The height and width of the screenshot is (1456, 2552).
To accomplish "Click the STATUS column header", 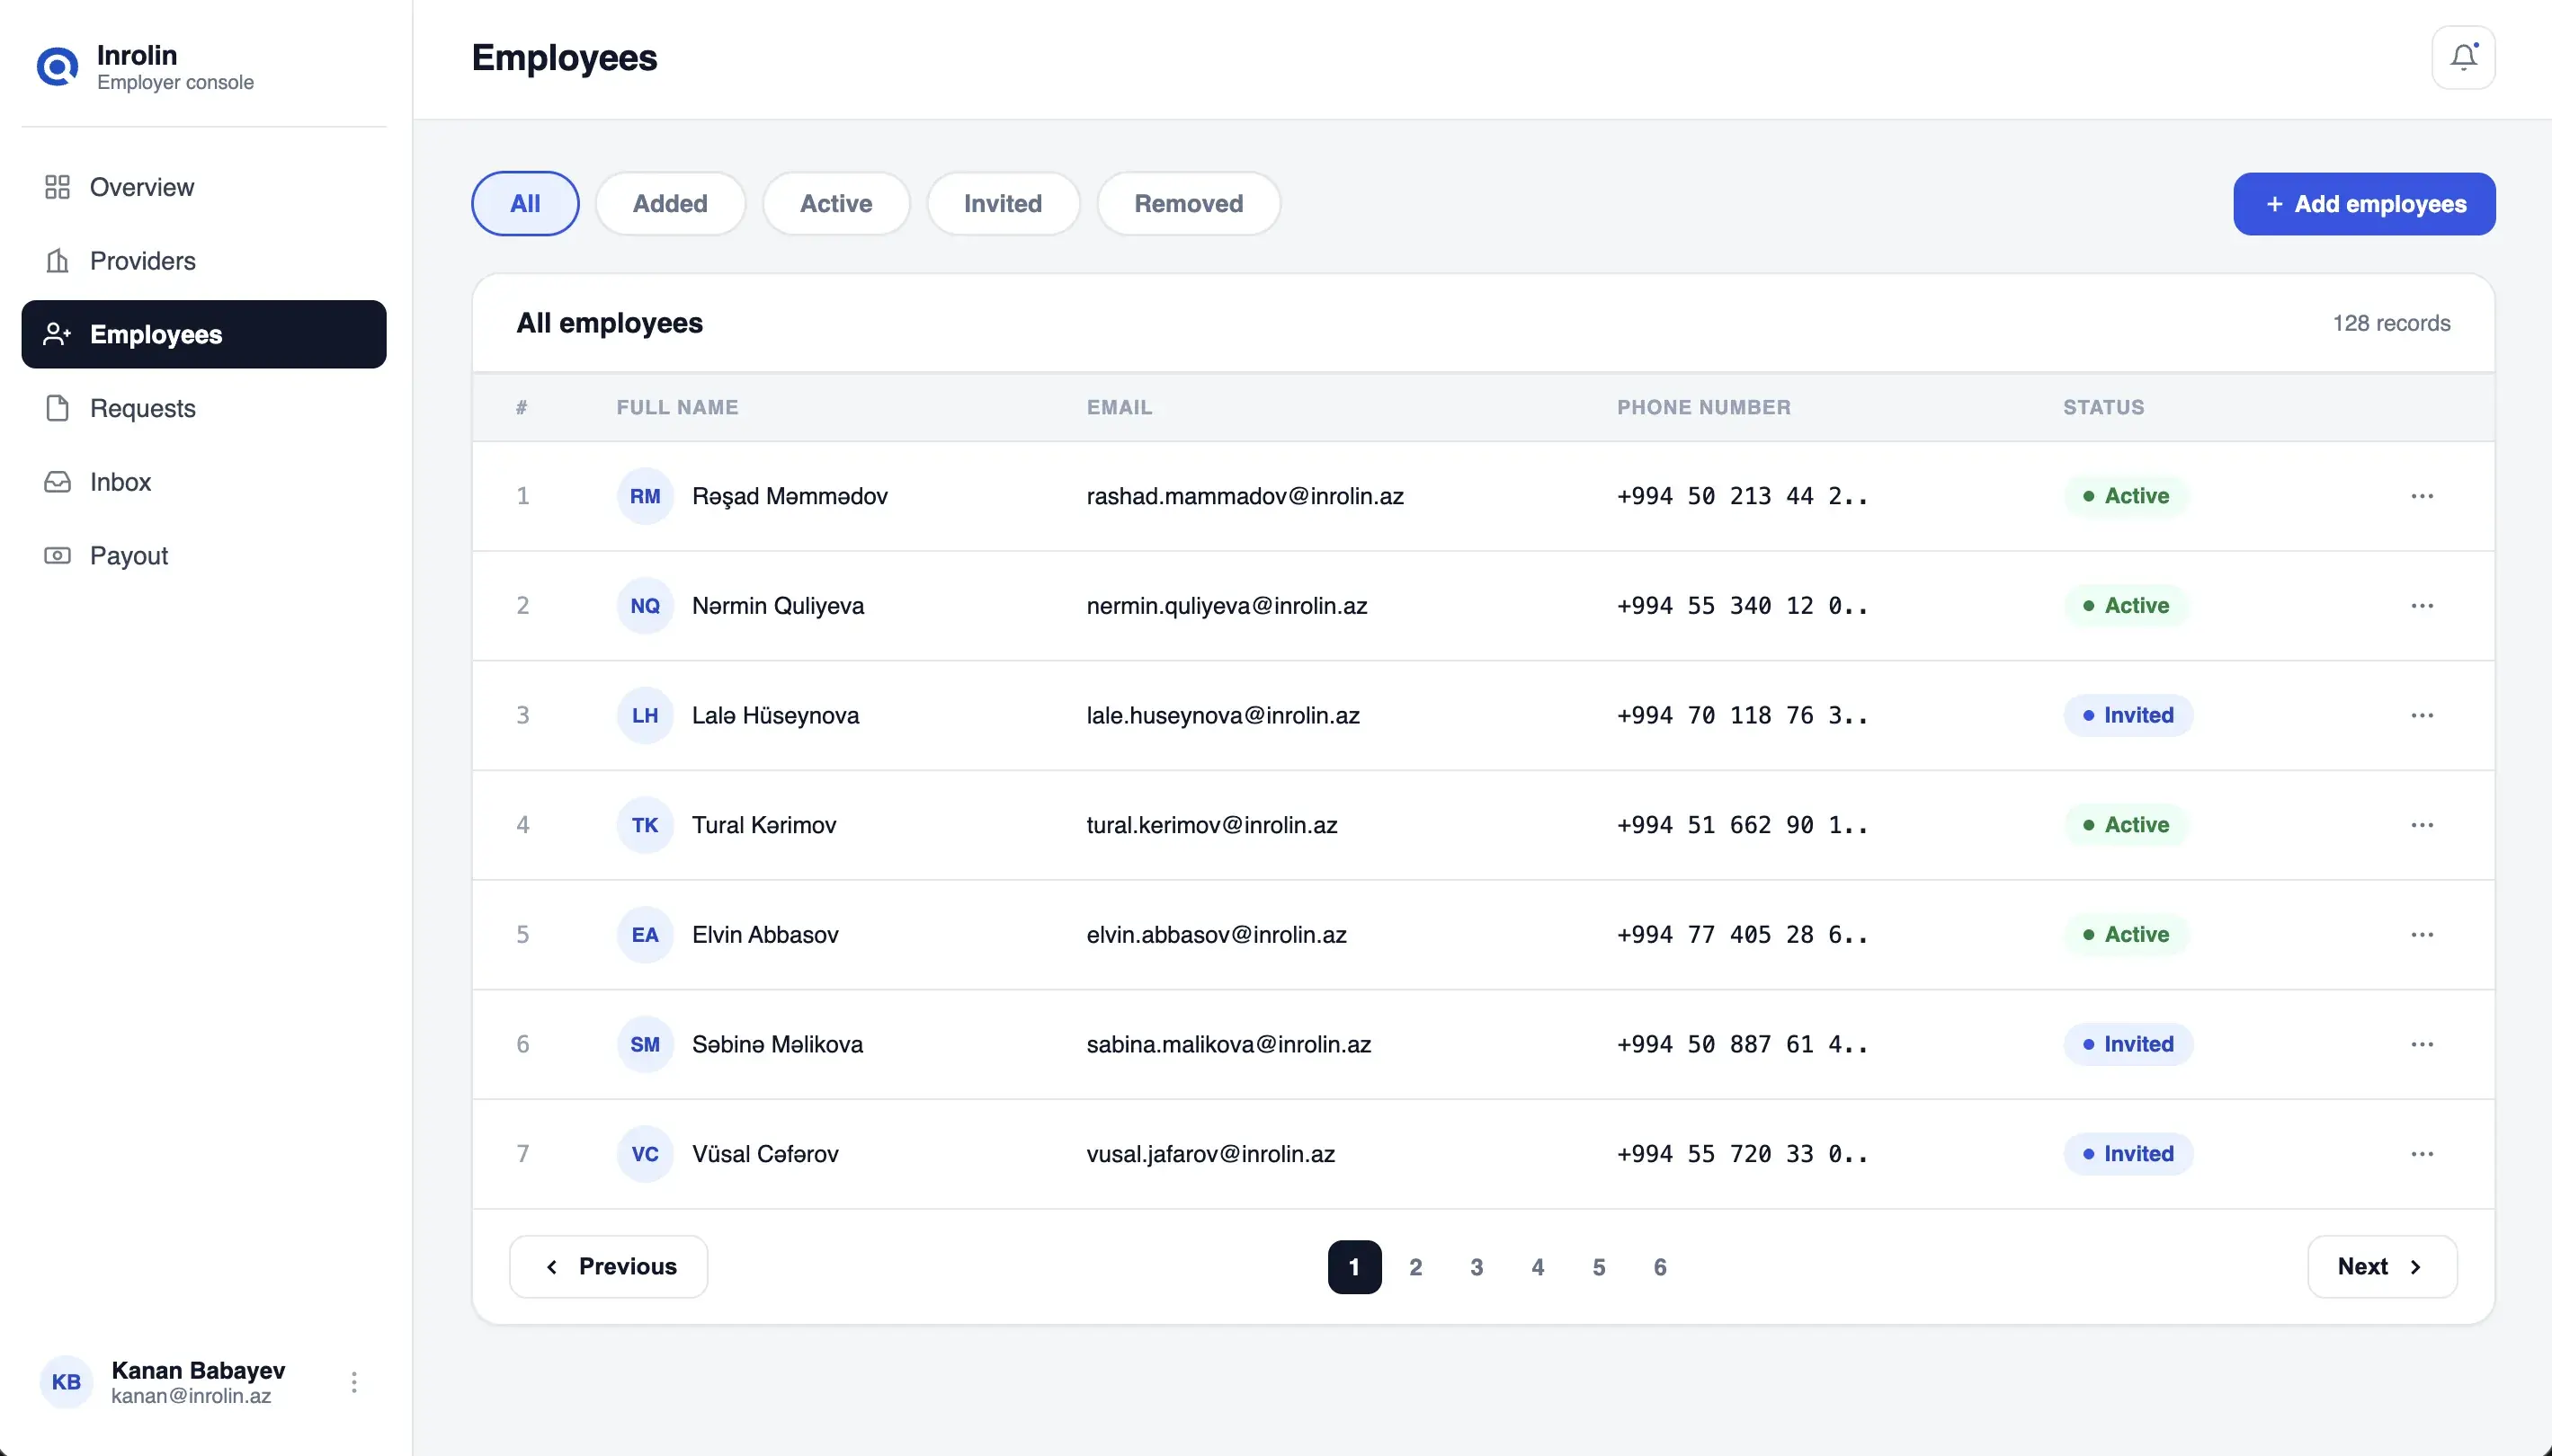I will pos(2104,407).
